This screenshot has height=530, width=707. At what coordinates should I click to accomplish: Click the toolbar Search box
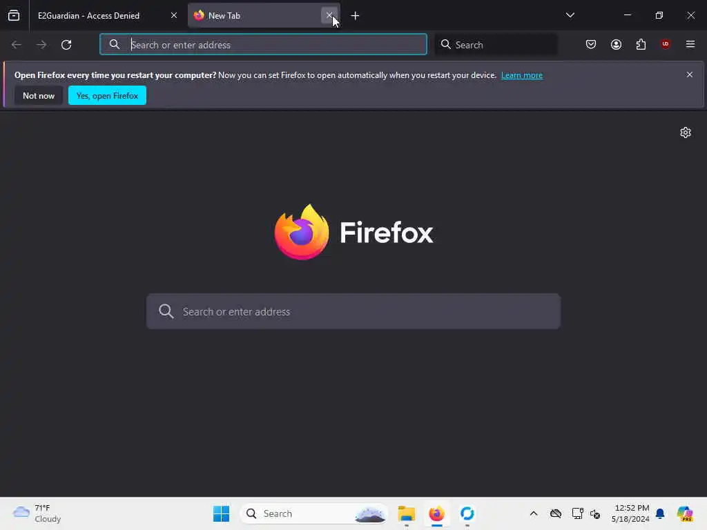click(x=496, y=45)
